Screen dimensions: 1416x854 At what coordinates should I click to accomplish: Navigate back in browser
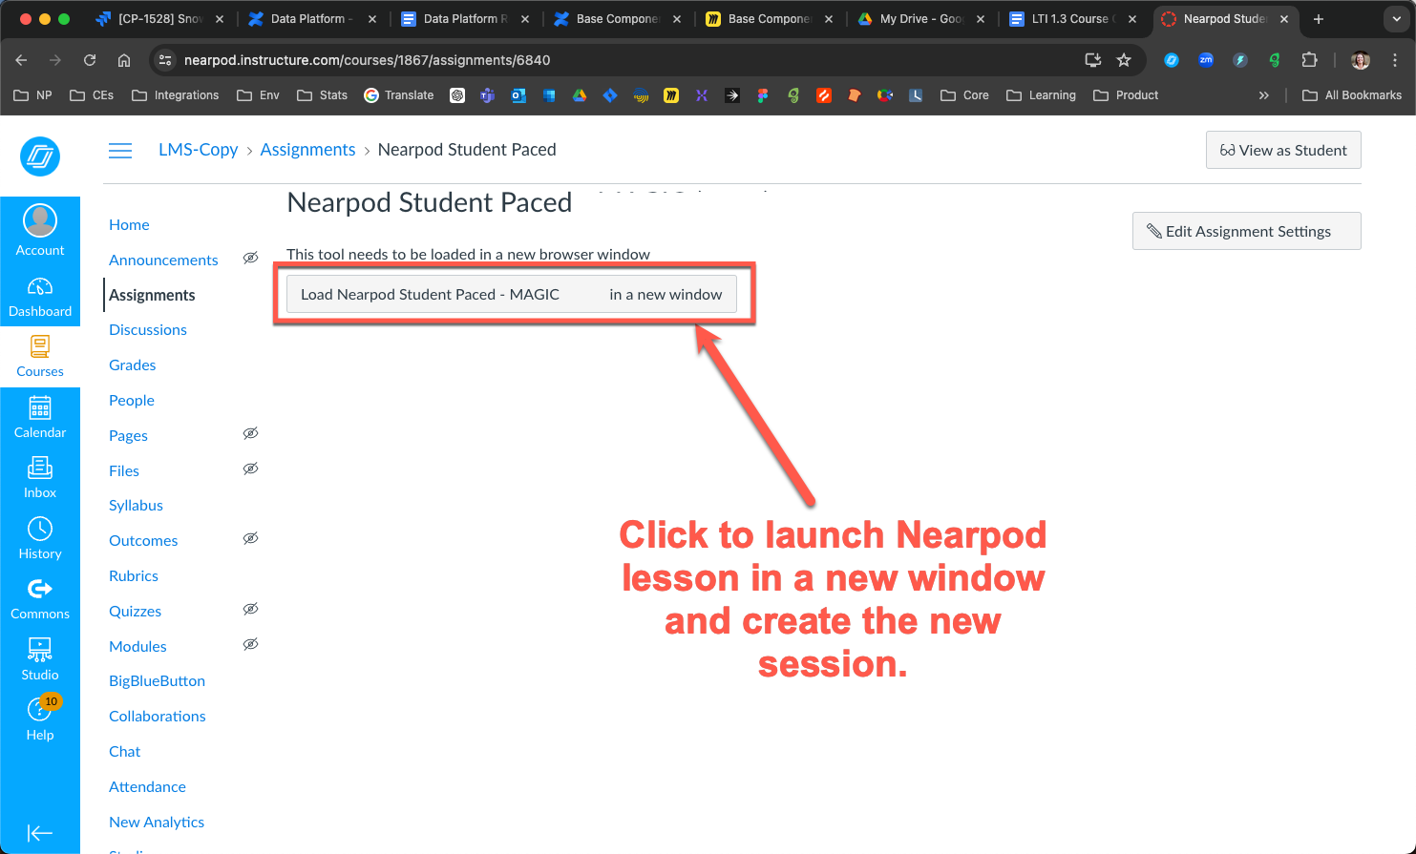[21, 60]
